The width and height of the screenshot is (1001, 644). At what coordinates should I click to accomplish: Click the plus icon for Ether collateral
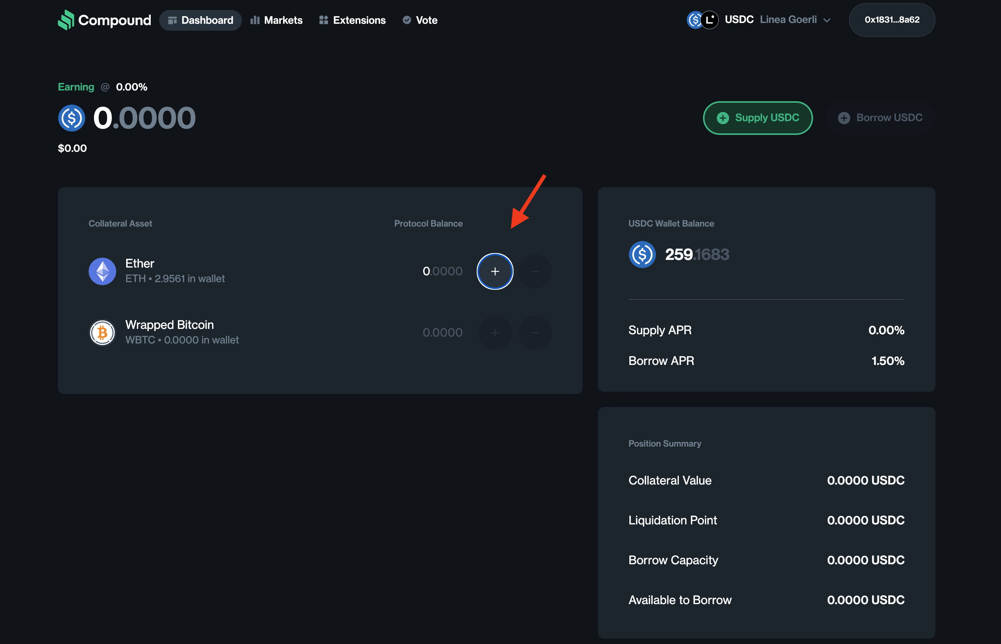tap(495, 271)
